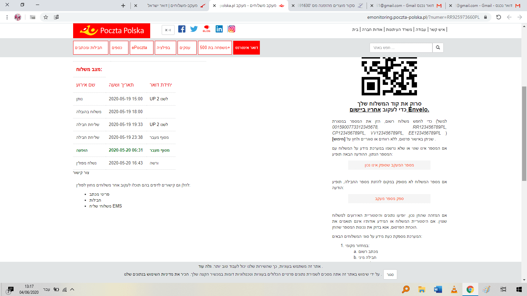Select the דואר אינטרנט navigation item
The image size is (527, 296).
pos(246,48)
